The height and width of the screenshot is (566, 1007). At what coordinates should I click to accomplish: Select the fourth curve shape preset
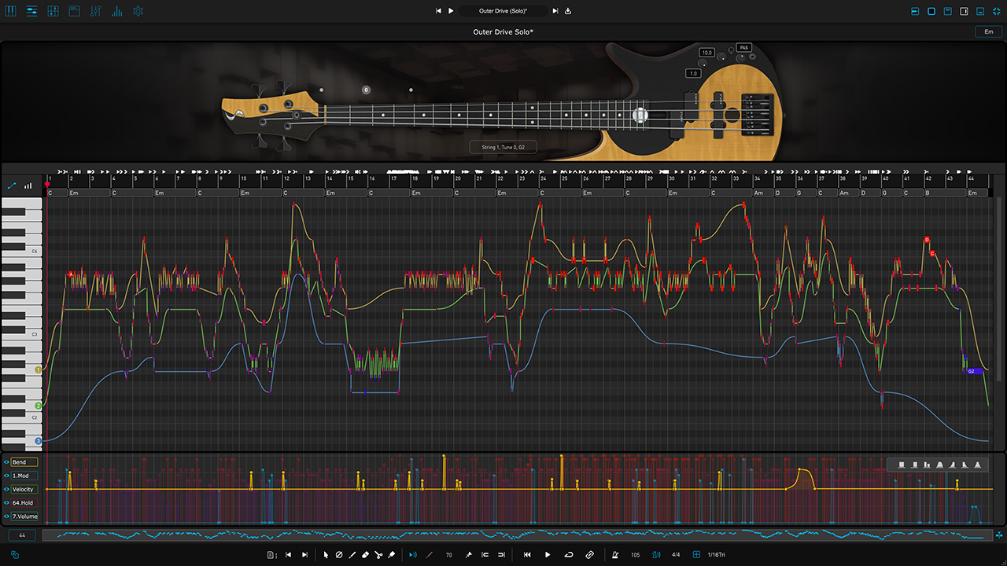pos(939,465)
